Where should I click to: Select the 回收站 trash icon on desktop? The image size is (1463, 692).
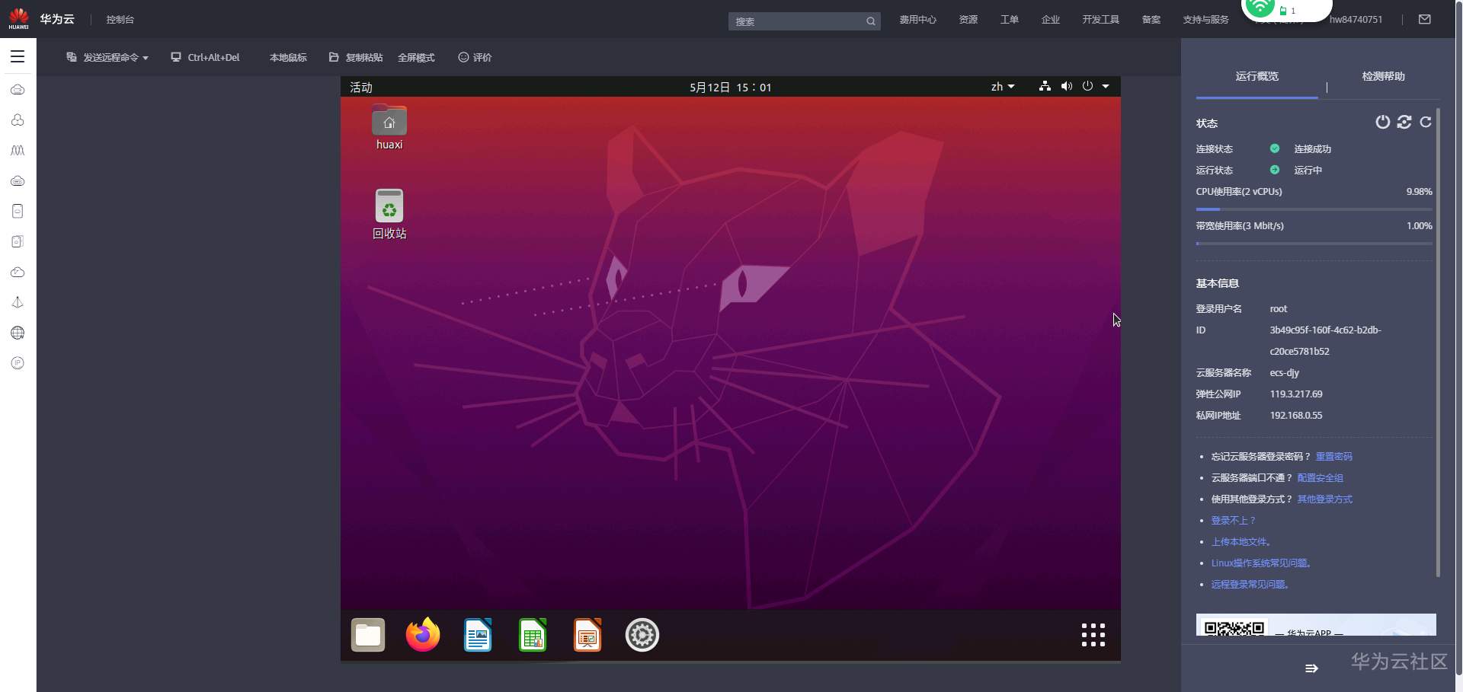point(389,215)
